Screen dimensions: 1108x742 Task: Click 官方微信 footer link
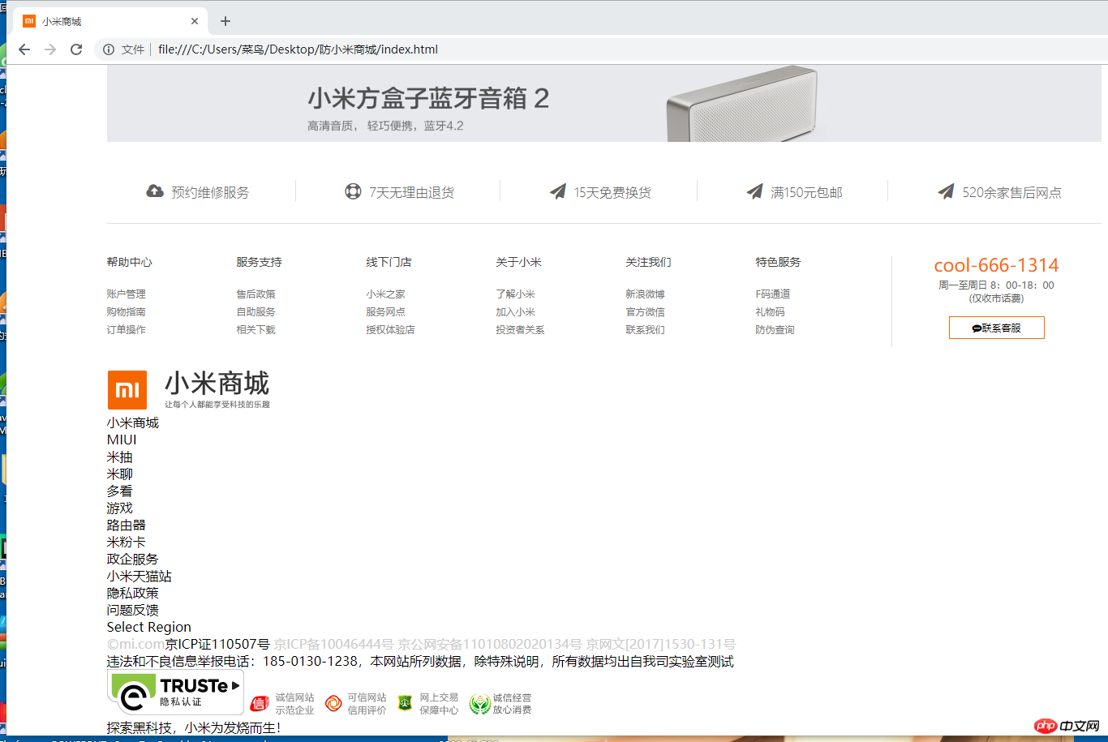645,312
